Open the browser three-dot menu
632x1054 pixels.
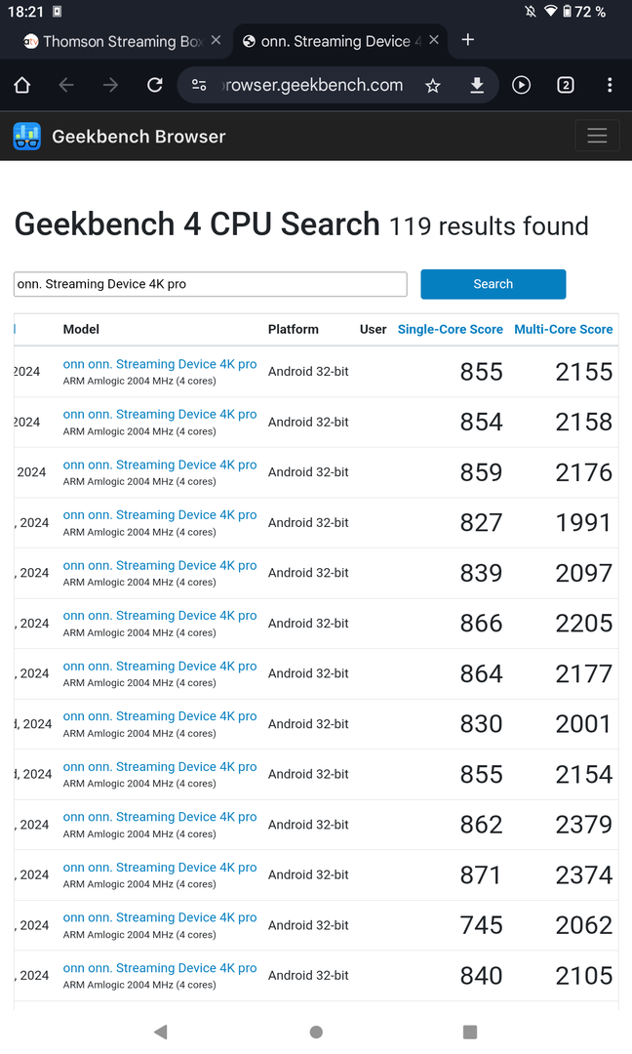[x=610, y=86]
